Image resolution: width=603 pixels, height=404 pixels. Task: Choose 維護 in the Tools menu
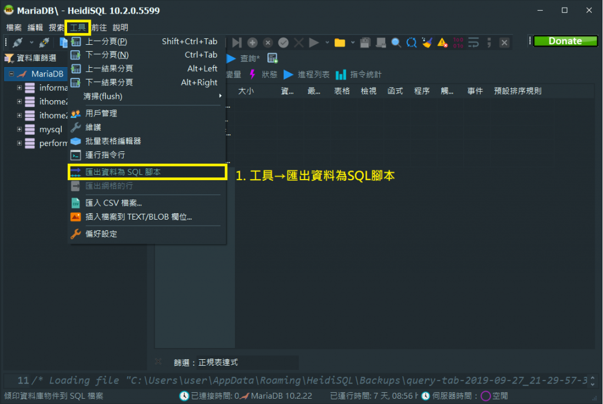click(x=146, y=127)
